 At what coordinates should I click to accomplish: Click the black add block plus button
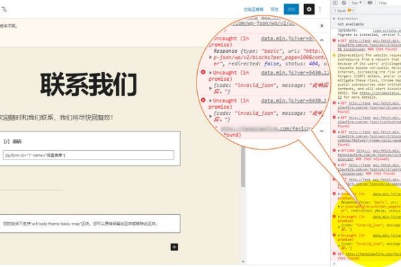(174, 247)
